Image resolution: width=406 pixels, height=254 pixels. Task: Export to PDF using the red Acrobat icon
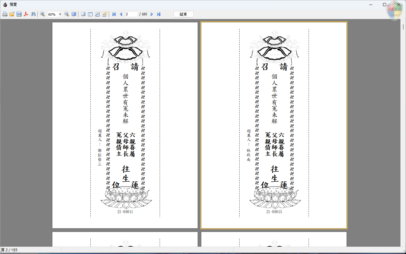point(26,14)
